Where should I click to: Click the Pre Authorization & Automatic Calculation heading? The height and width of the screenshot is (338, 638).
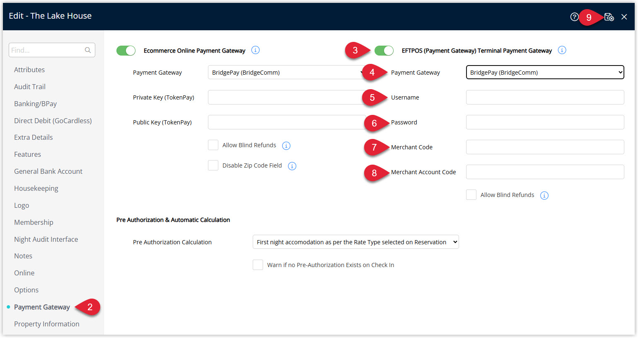click(173, 220)
